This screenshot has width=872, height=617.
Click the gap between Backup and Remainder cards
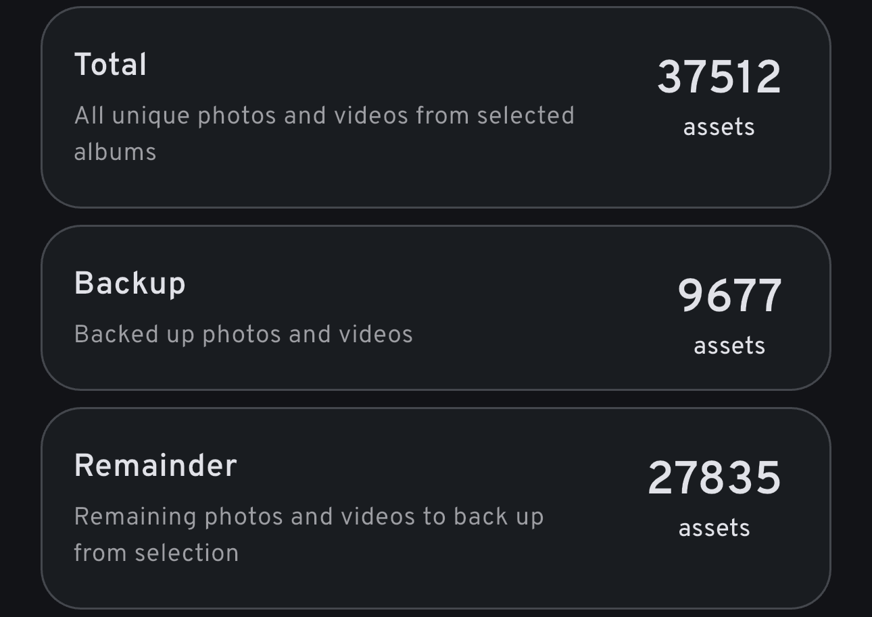point(436,399)
